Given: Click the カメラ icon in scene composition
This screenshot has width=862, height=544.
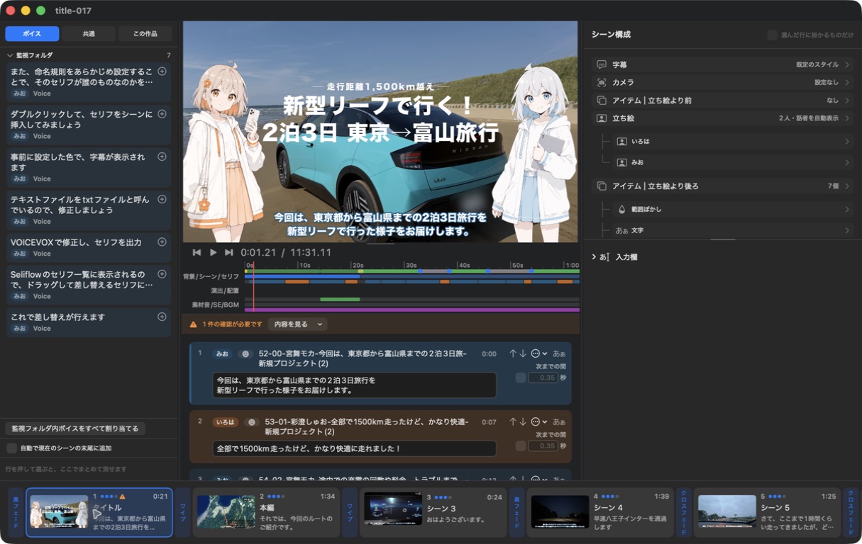Looking at the screenshot, I should (602, 82).
